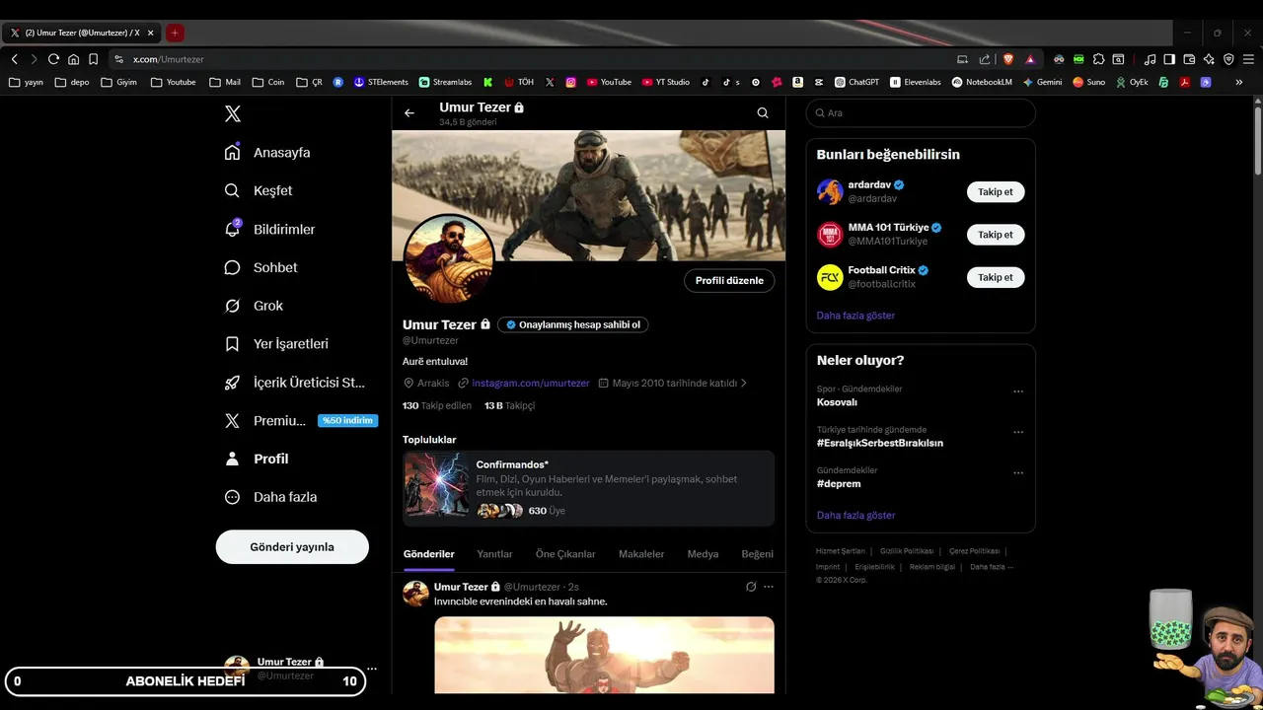The image size is (1263, 710).
Task: Show hidden bookmarks with double chevron
Action: click(1239, 83)
